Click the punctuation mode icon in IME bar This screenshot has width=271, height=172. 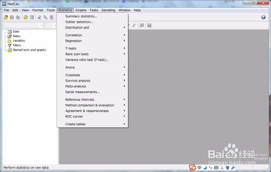click(x=211, y=167)
